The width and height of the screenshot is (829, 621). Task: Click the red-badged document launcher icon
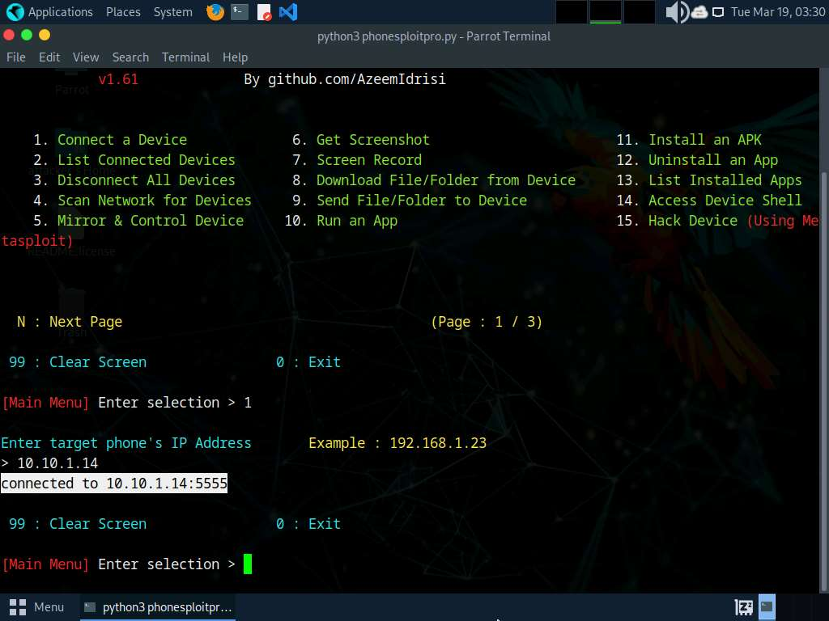pyautogui.click(x=264, y=12)
